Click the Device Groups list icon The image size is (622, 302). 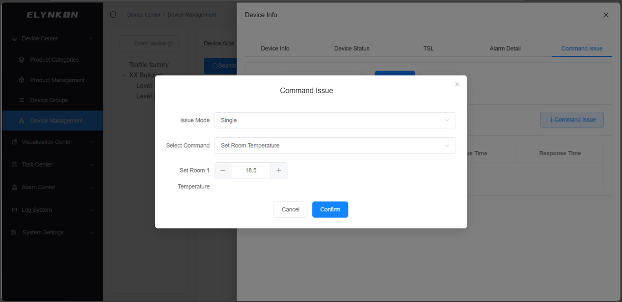coord(22,100)
